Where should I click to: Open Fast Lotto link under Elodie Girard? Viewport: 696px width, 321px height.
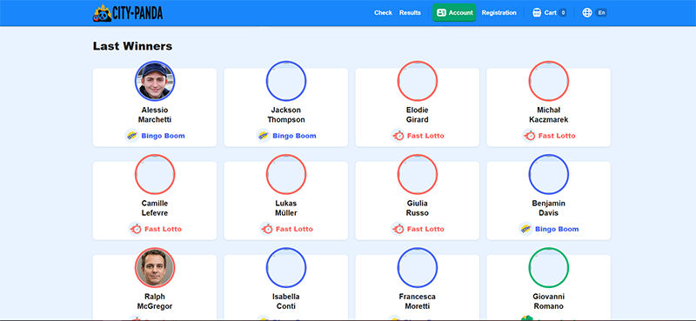(x=425, y=136)
